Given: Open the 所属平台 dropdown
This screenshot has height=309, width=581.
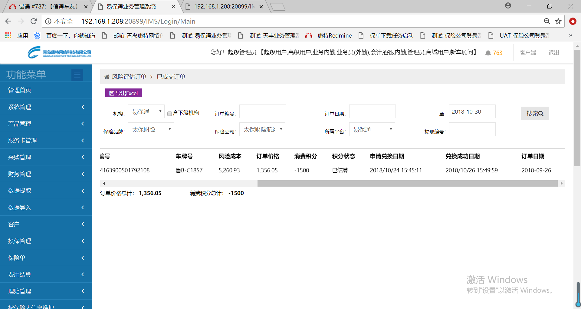Looking at the screenshot, I should 372,129.
